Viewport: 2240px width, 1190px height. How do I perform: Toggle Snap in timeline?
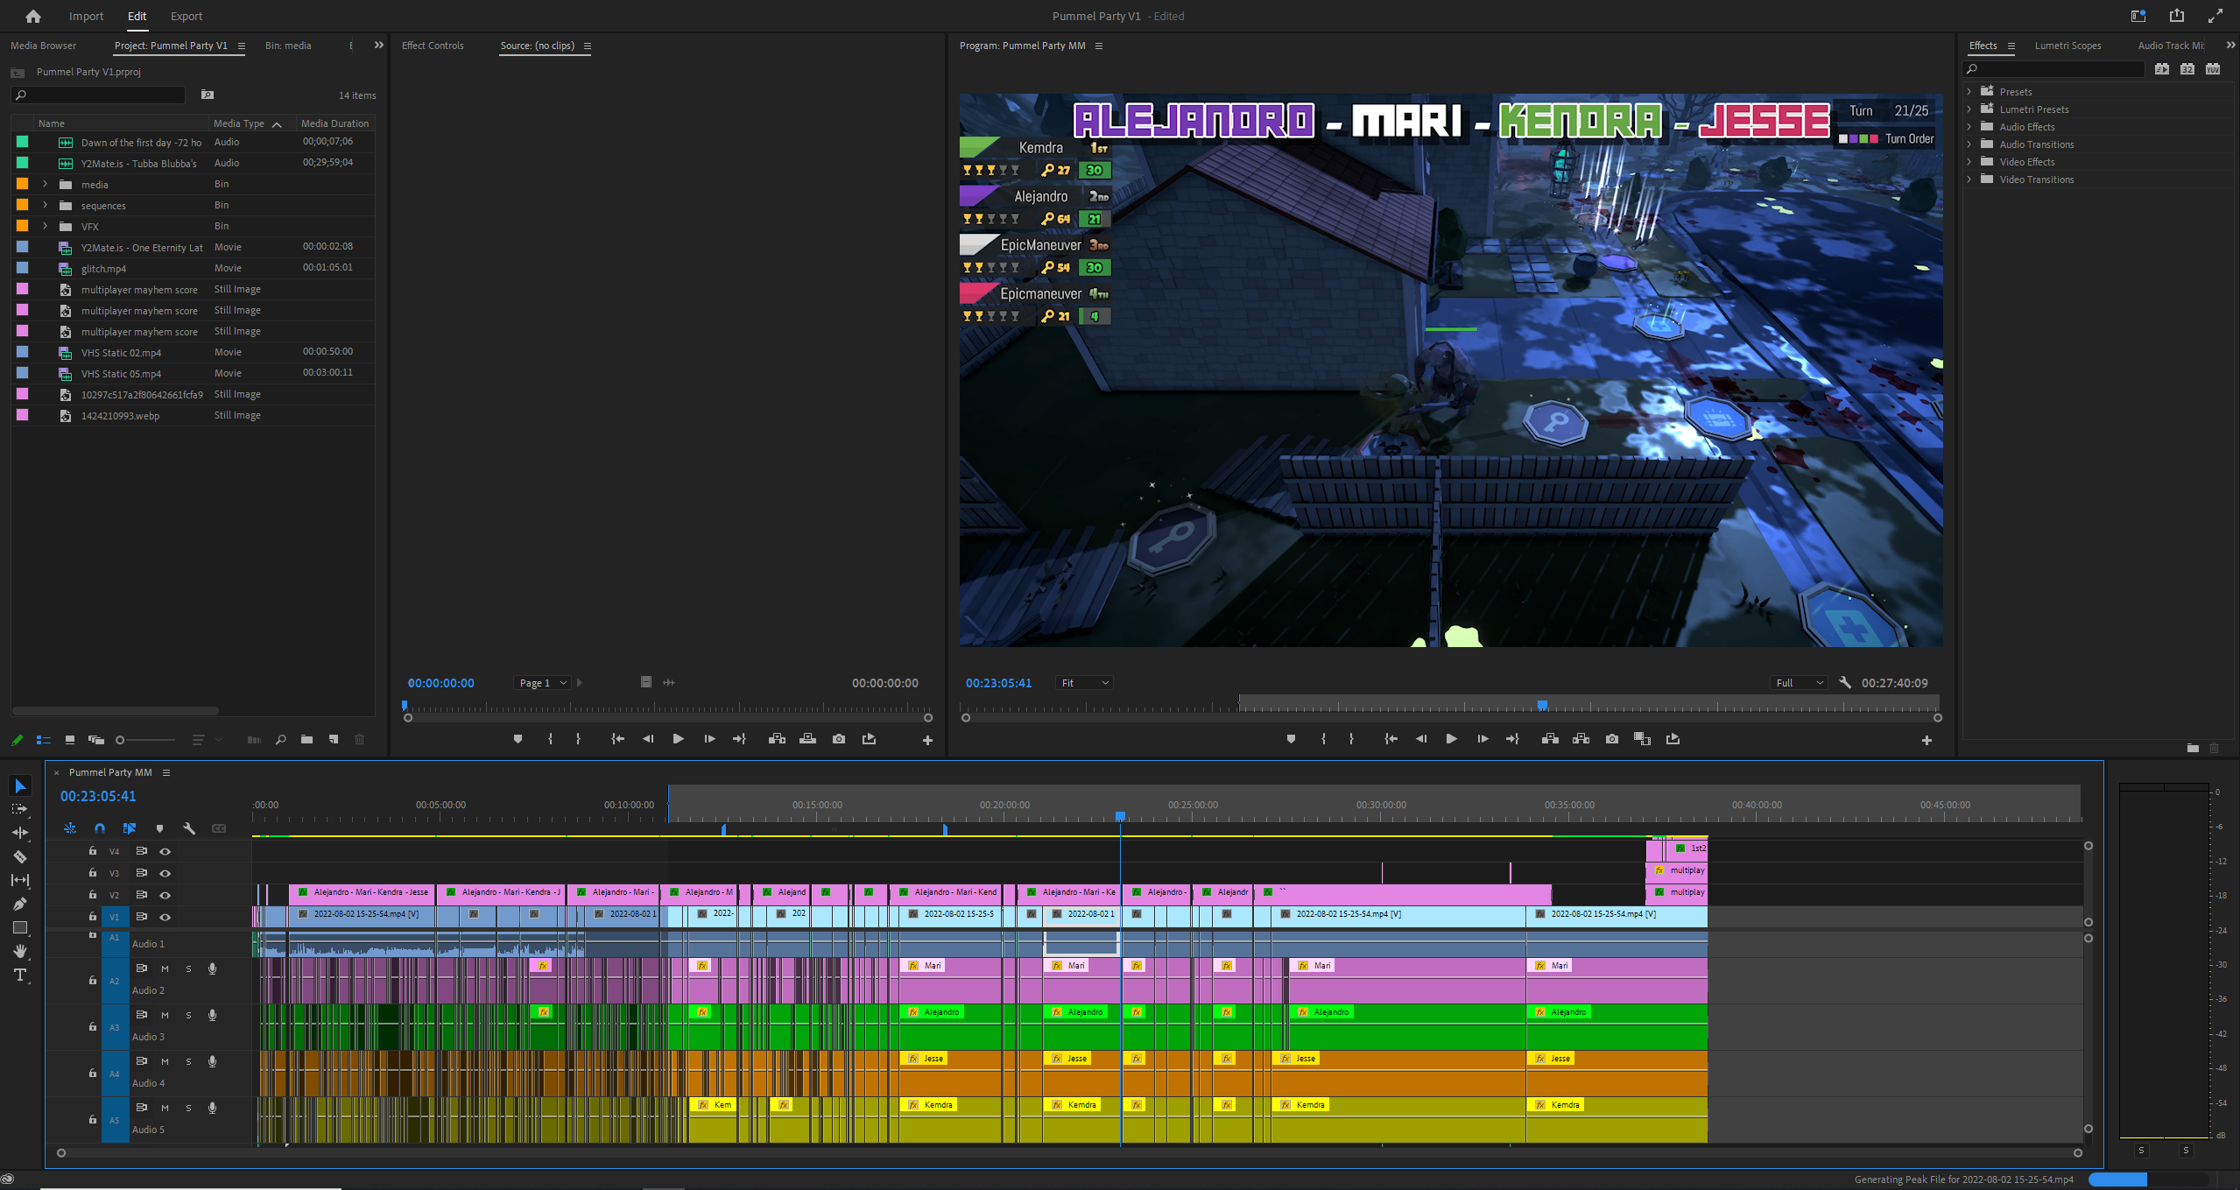pyautogui.click(x=100, y=828)
